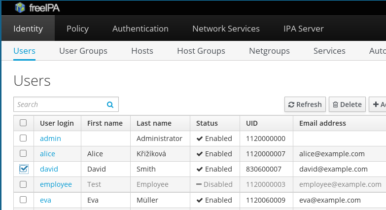The image size is (386, 210).
Task: Open the Policy menu
Action: (x=77, y=29)
